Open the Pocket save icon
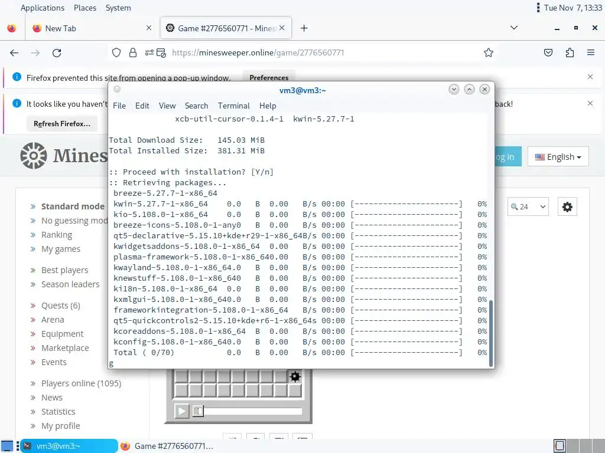605x453 pixels. click(548, 52)
